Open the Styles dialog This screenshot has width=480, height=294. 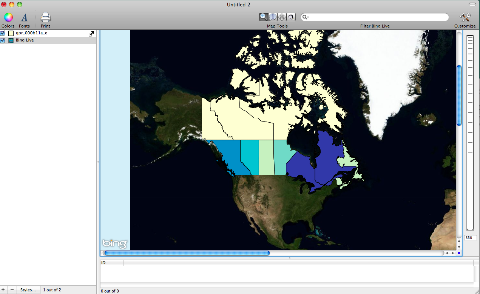coord(28,289)
